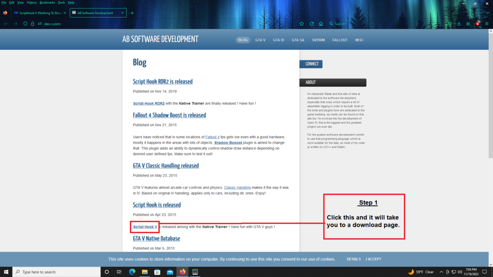
Task: Reload the page with the refresh icon
Action: coord(312,24)
